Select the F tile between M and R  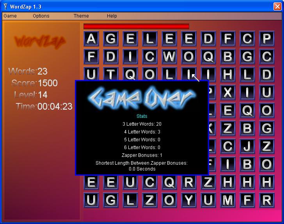pos(247,200)
